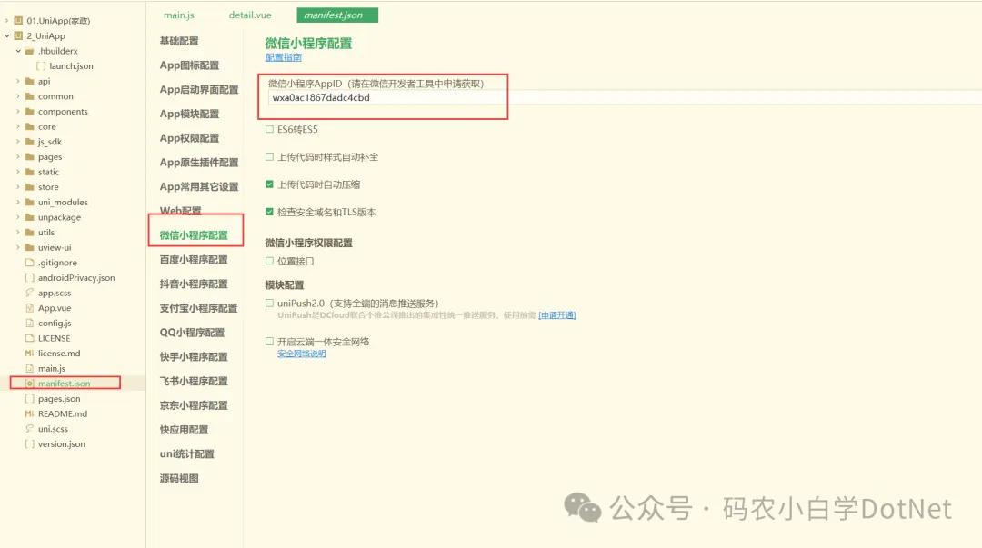Expand the api folder arrow
Image resolution: width=982 pixels, height=548 pixels.
coord(18,81)
